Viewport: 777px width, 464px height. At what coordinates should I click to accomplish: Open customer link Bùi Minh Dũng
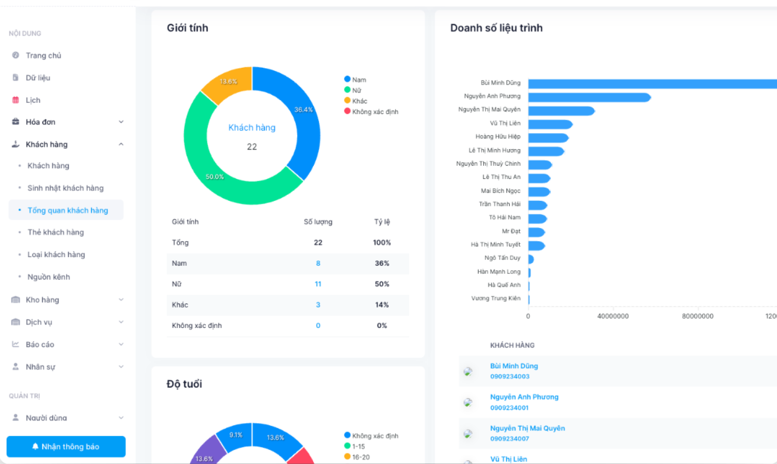(514, 365)
